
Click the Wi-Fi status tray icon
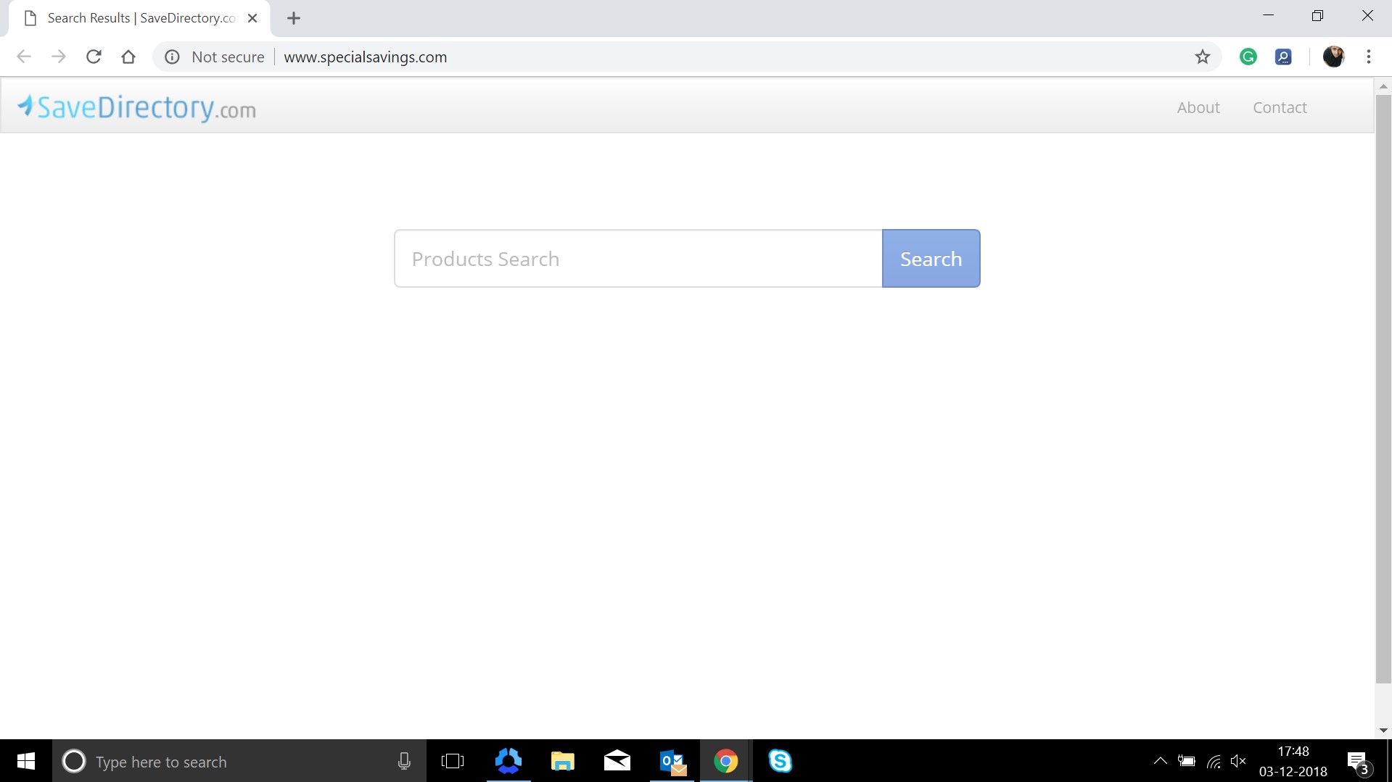coord(1212,761)
